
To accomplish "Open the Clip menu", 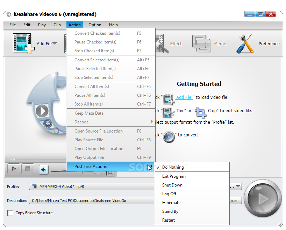I will [x=57, y=25].
